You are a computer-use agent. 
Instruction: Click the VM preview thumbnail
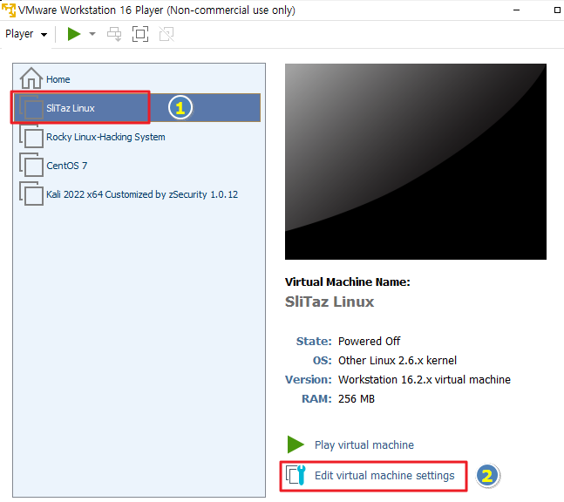(416, 161)
